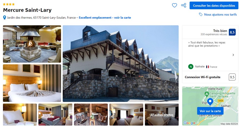Screen dimensions: 240x127
Task: Click the 8,5 review score badge
Action: [x=232, y=32]
